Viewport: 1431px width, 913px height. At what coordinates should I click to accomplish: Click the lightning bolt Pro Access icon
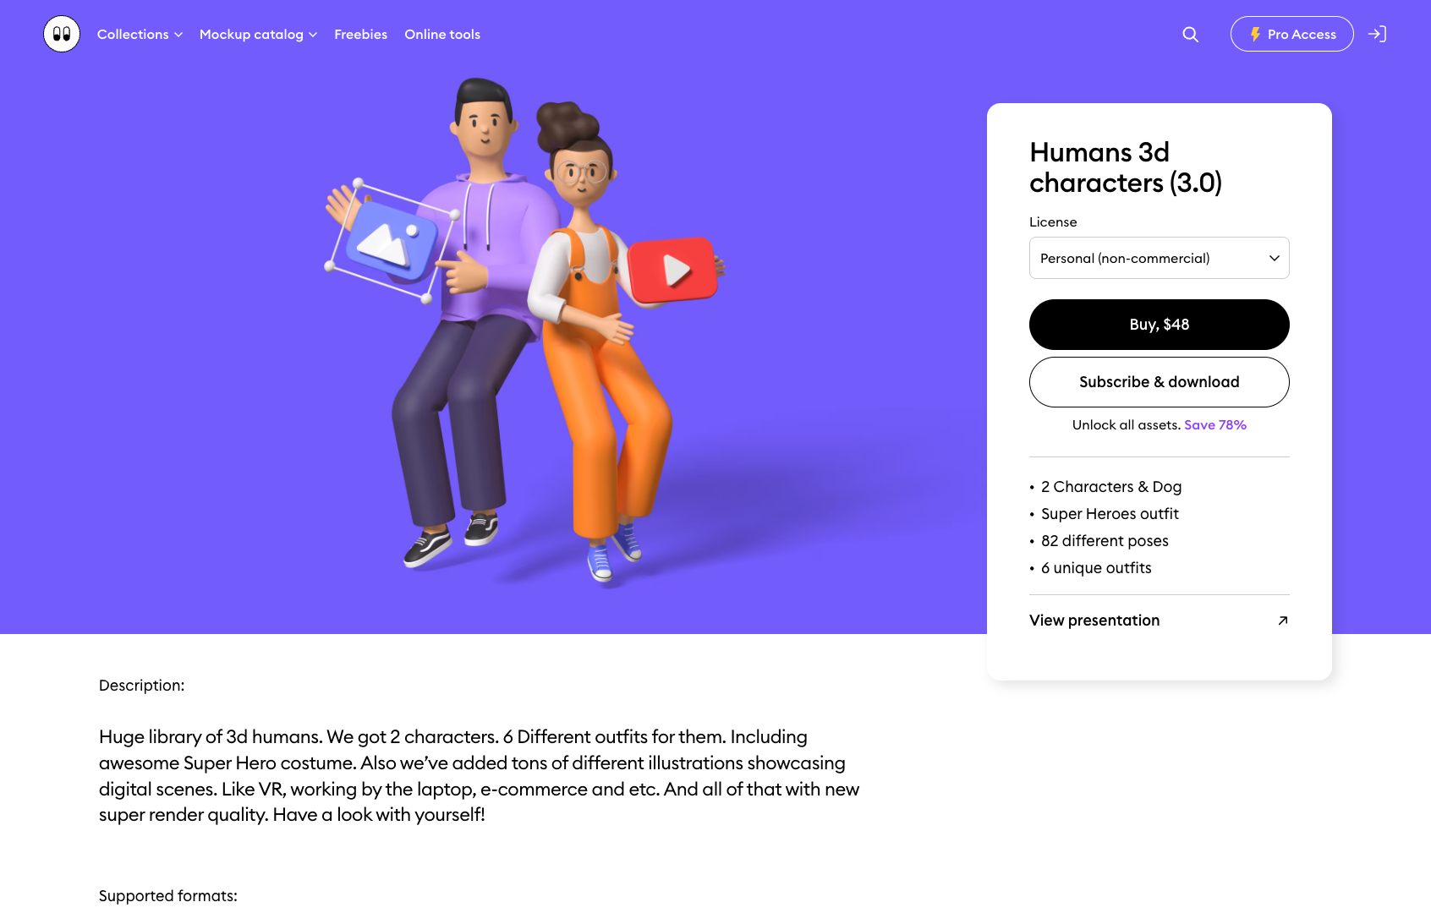(x=1255, y=35)
